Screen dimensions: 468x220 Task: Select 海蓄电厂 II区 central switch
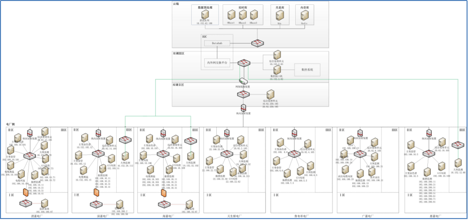pos(163,154)
